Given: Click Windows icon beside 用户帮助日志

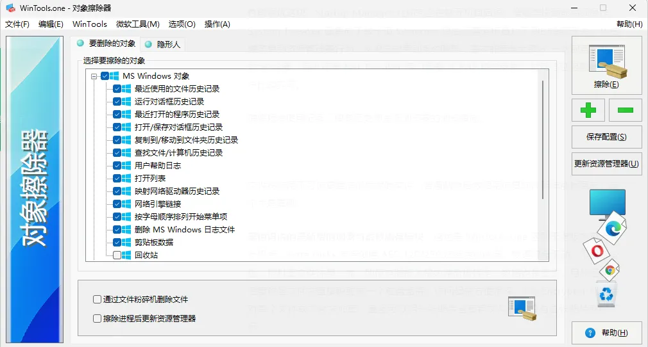Looking at the screenshot, I should tap(126, 165).
